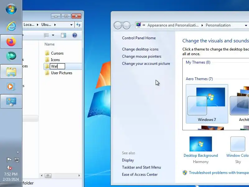249x187 pixels.
Task: Refresh the Explorer folder view
Action: tap(78, 25)
